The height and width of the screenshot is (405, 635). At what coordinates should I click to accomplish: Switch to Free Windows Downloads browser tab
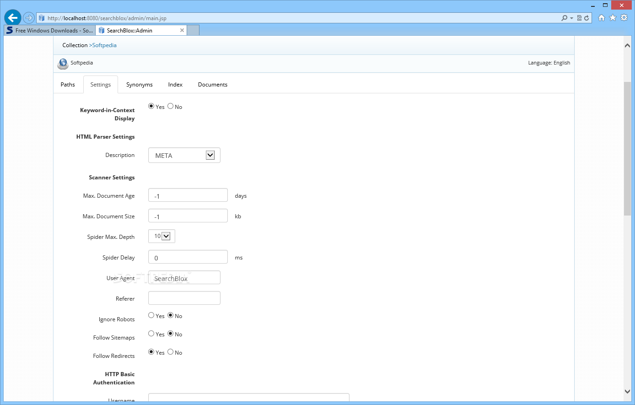(50, 30)
